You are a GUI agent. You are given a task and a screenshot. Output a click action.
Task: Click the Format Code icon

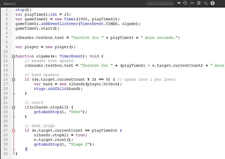[199, 3]
